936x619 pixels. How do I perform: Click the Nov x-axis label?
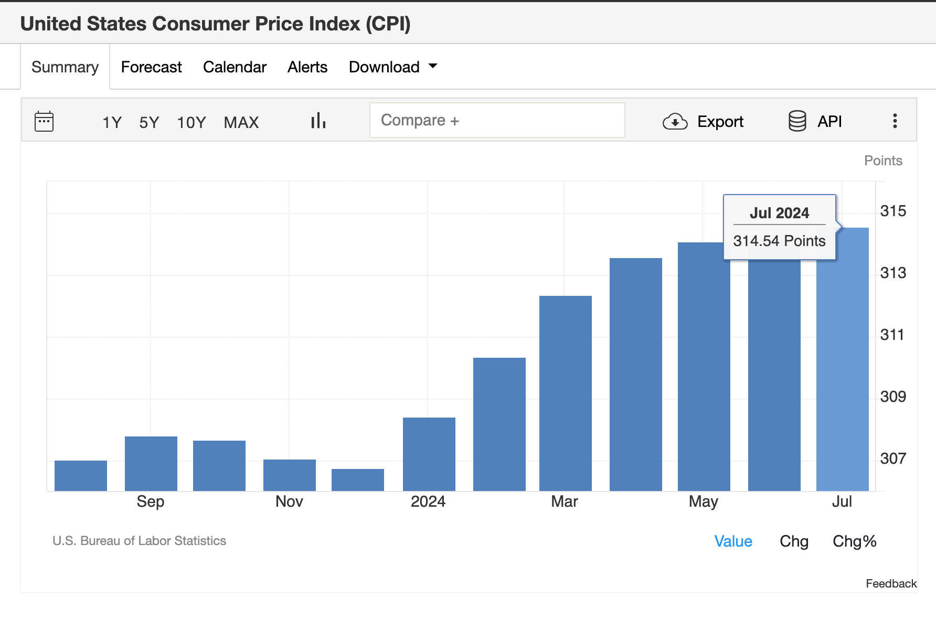point(289,501)
